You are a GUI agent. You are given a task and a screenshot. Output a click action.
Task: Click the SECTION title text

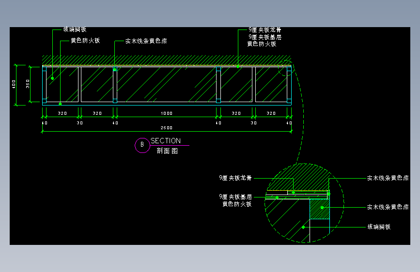point(166,141)
